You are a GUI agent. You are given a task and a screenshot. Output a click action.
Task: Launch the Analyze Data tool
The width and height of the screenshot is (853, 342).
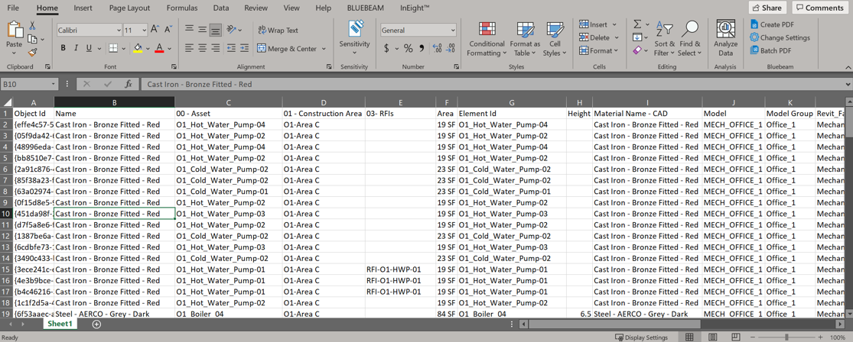tap(725, 31)
